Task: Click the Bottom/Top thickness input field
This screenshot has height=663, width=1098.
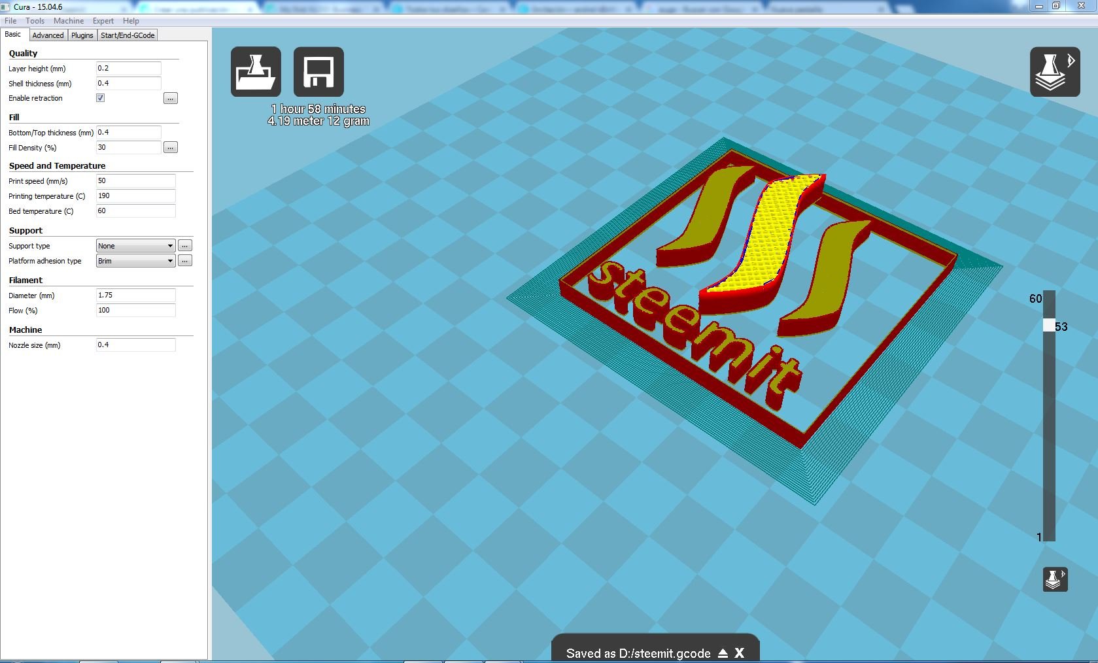Action: 129,133
